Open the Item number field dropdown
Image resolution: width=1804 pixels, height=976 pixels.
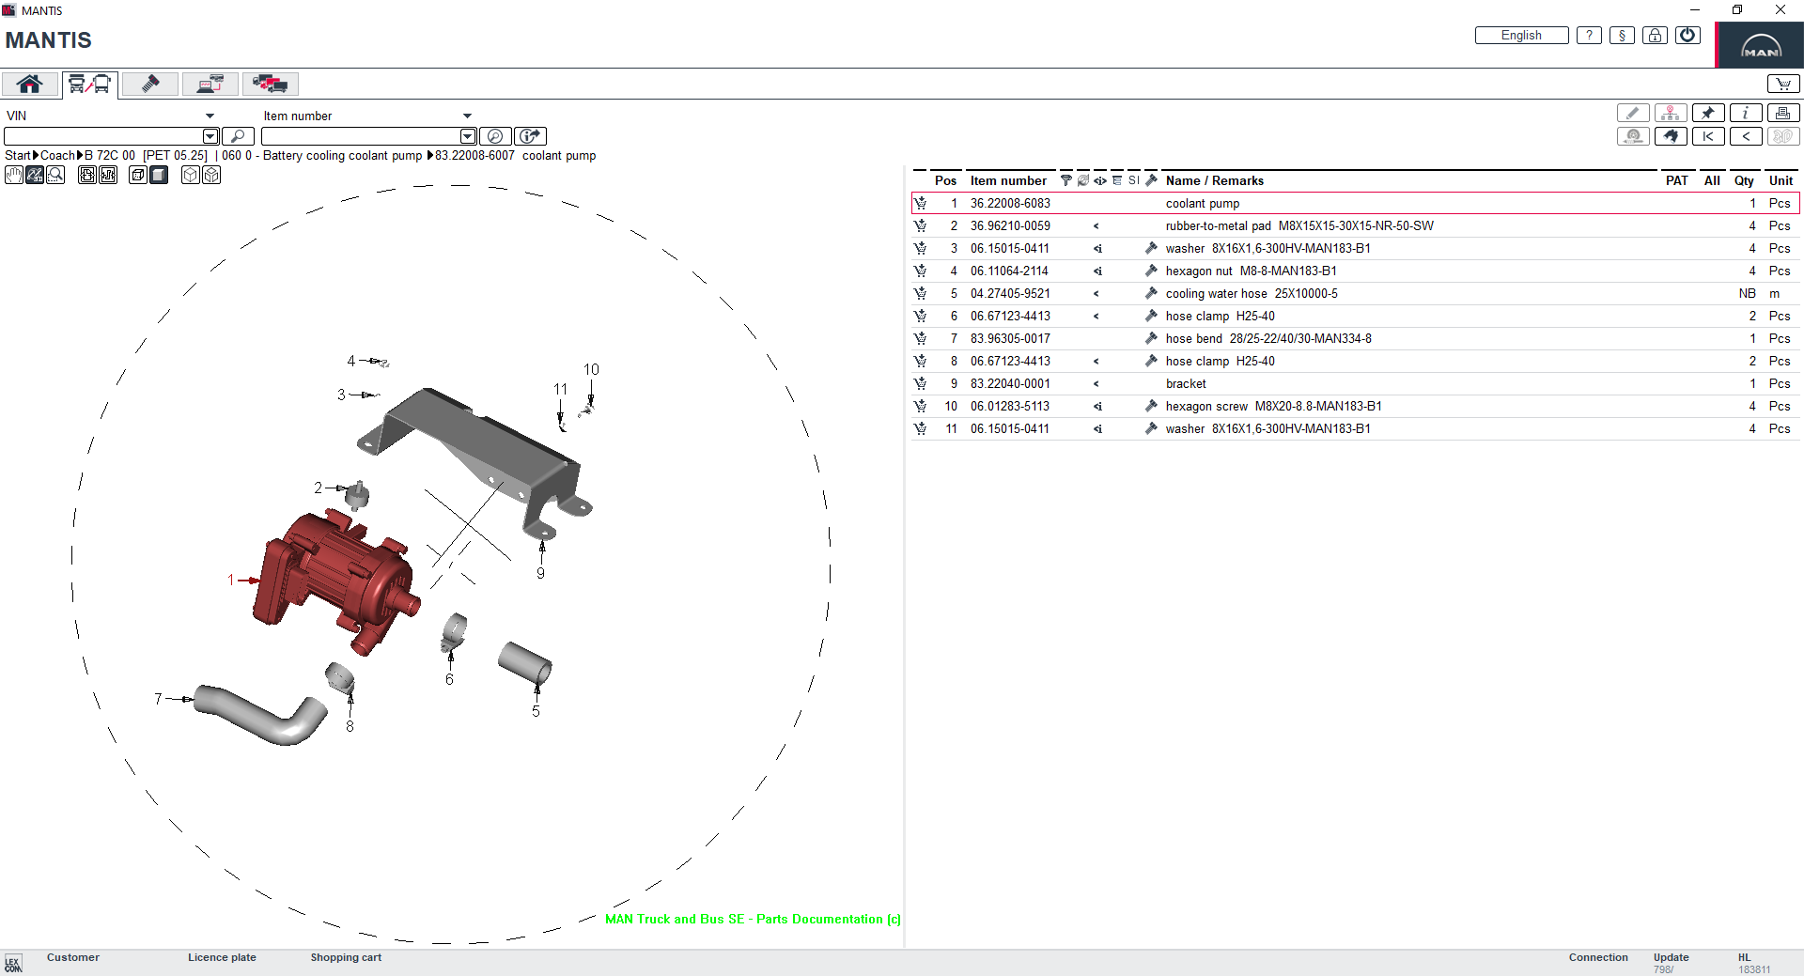point(468,116)
